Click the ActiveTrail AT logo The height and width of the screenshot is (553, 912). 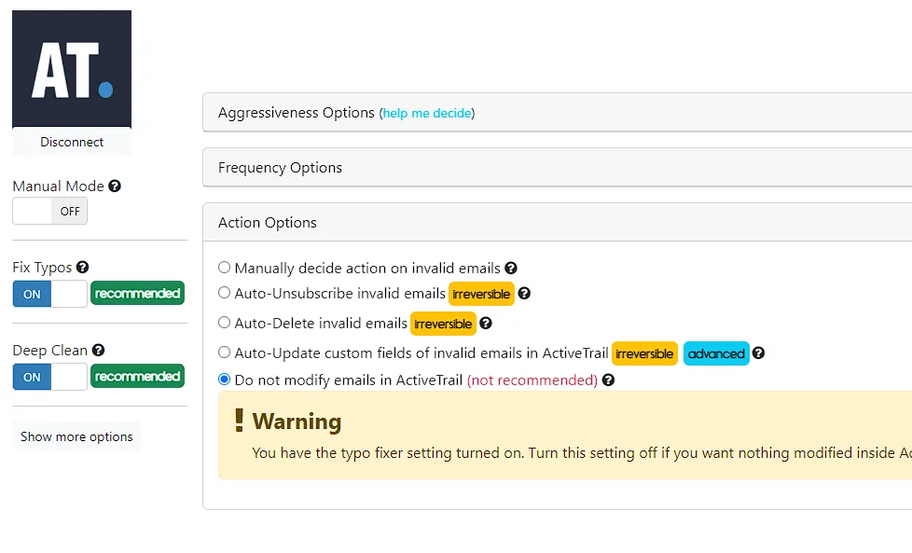click(72, 69)
